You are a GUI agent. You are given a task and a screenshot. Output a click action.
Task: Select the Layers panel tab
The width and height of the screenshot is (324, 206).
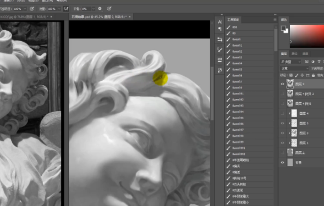[284, 54]
